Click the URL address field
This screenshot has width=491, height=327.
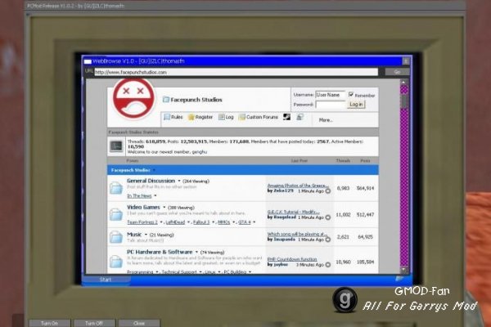tap(236, 72)
